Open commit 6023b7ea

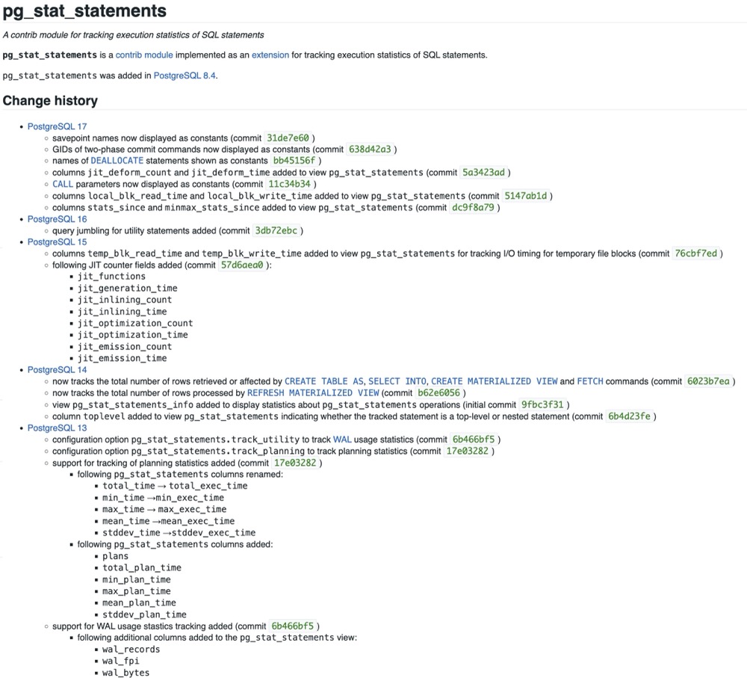708,381
